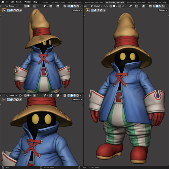The height and width of the screenshot is (169, 169).
Task: Toggle overlays in right viewport
Action: click(143, 6)
